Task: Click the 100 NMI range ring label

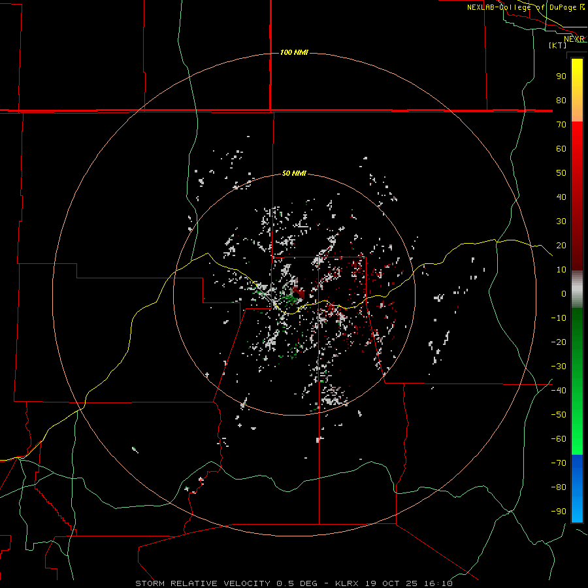Action: (x=294, y=52)
